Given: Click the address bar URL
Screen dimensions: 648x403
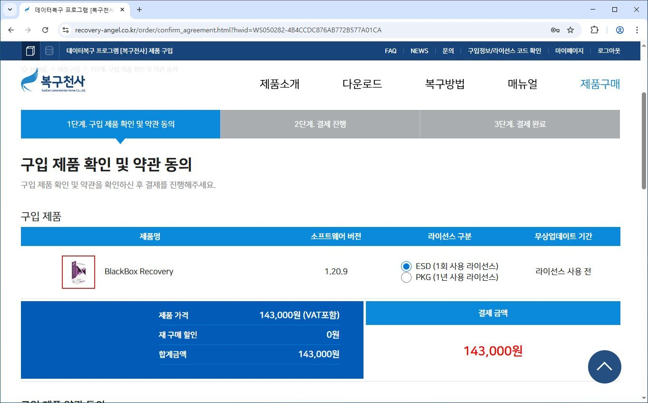Looking at the screenshot, I should (228, 30).
